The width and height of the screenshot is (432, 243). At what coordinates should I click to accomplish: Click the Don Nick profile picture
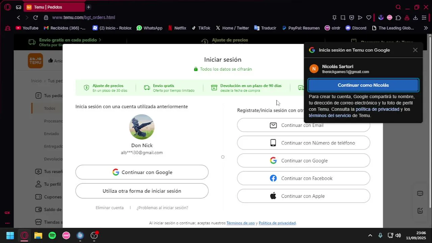(x=142, y=127)
